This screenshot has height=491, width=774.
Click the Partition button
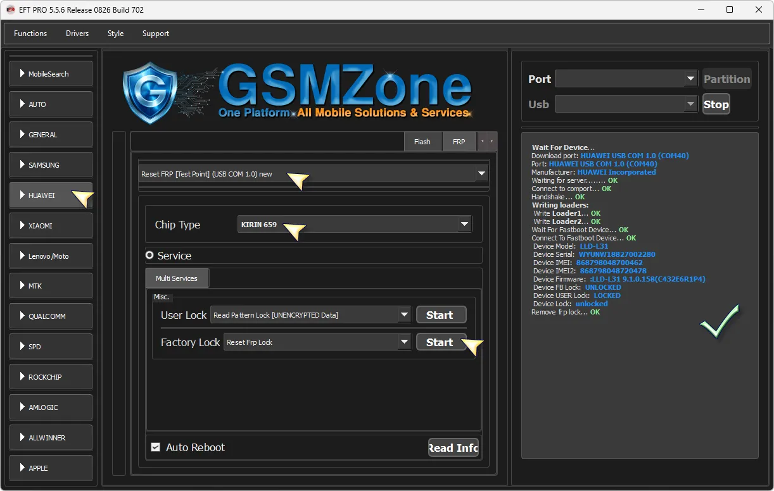(726, 79)
